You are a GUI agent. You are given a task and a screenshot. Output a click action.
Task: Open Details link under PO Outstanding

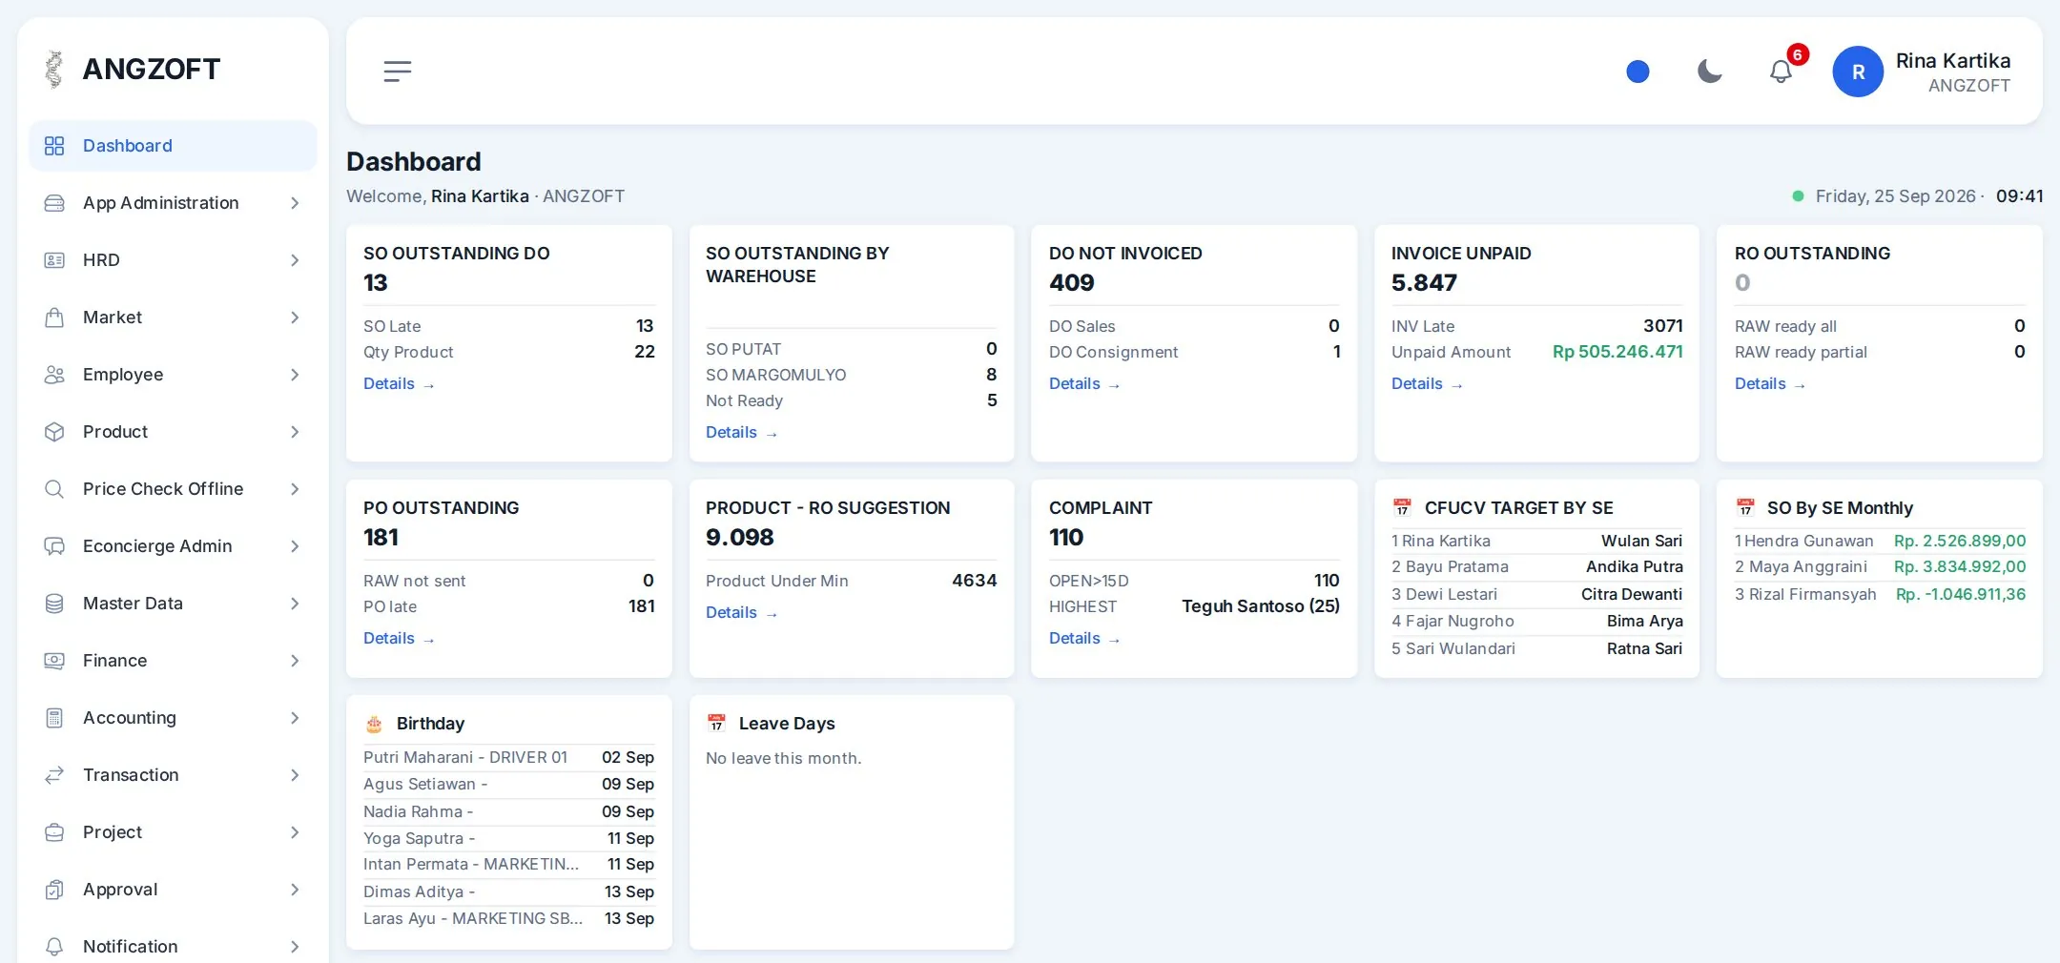coord(399,638)
